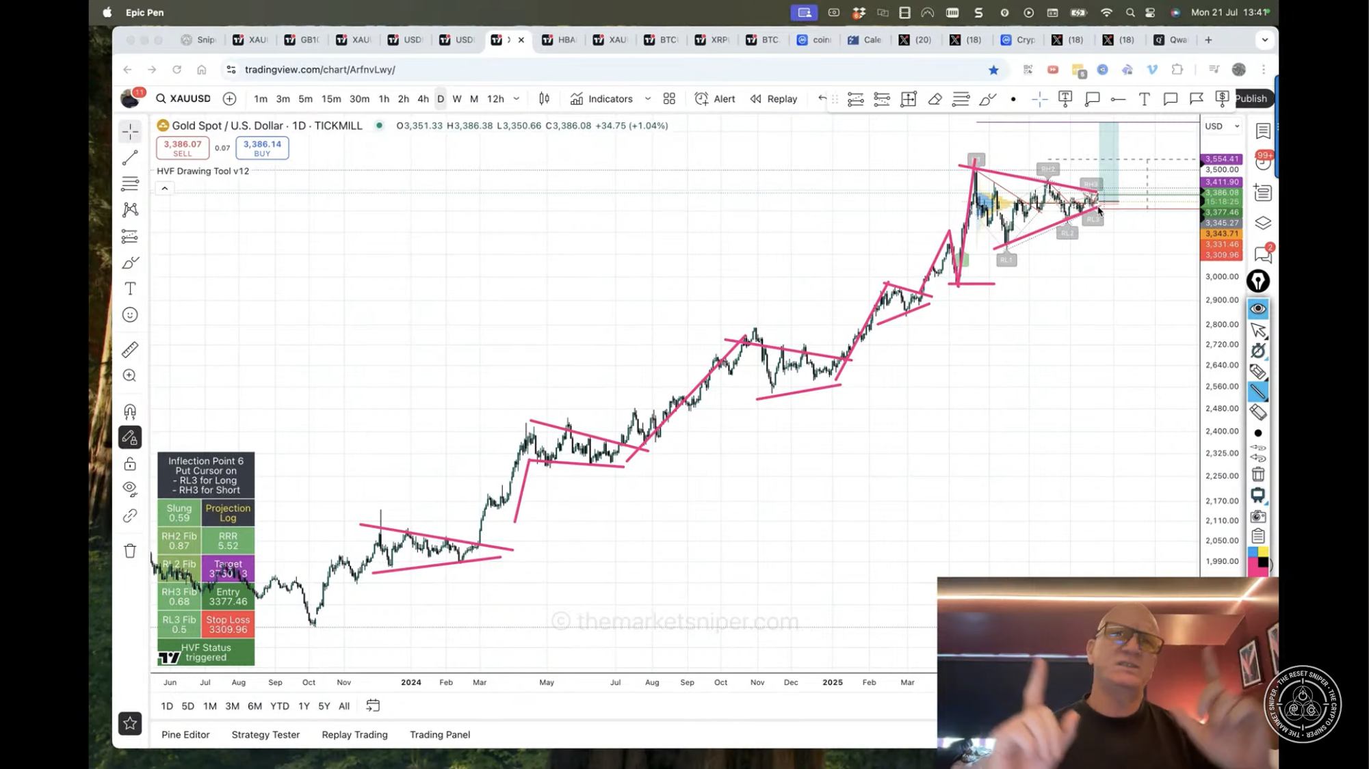This screenshot has width=1369, height=769.
Task: Open object tree layers icon
Action: tap(1263, 223)
